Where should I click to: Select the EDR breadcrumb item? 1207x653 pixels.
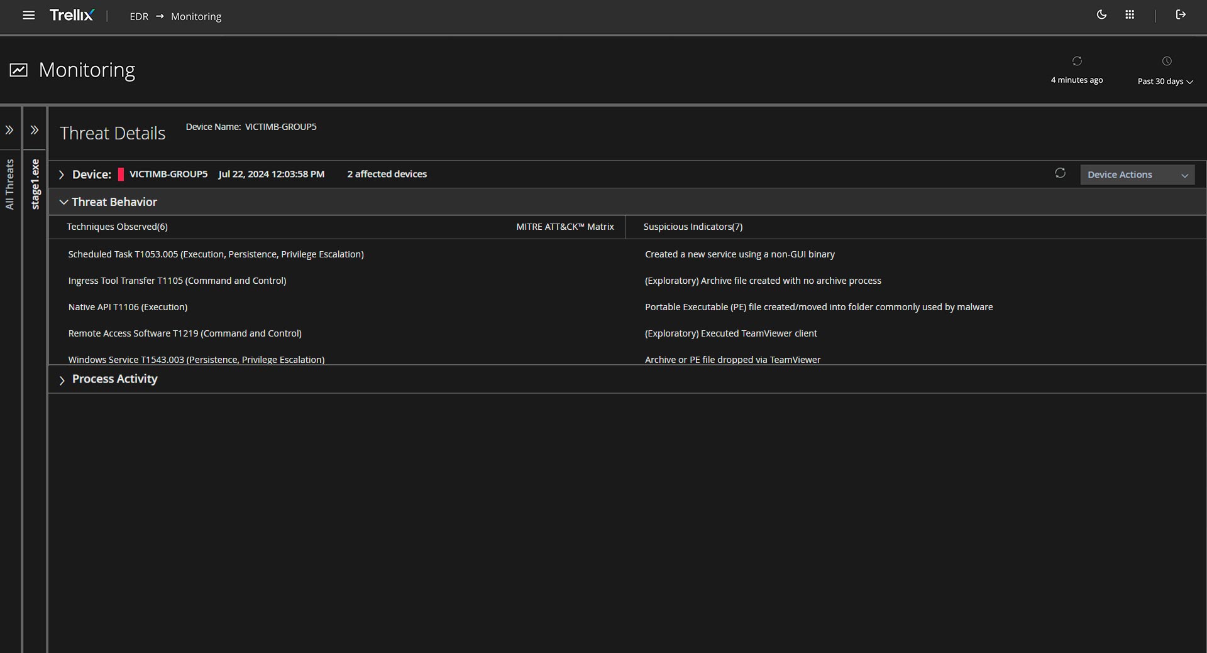pos(139,16)
